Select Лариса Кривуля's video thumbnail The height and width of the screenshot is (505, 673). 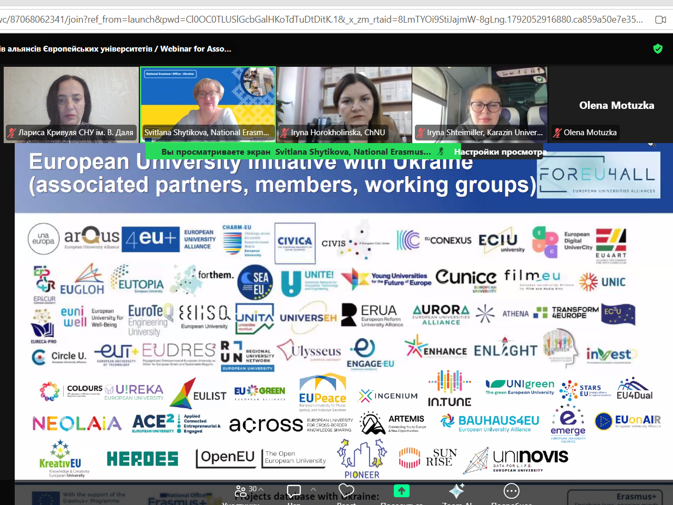coord(71,104)
